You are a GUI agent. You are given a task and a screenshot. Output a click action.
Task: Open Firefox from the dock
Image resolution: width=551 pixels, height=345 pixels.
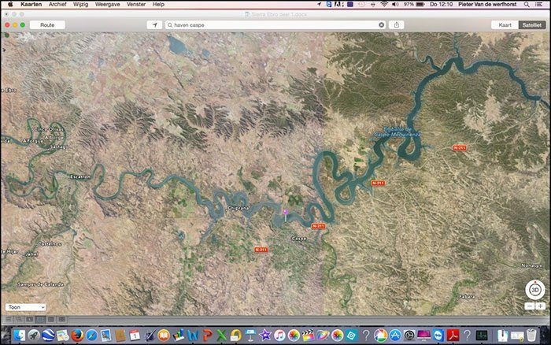tap(77, 336)
